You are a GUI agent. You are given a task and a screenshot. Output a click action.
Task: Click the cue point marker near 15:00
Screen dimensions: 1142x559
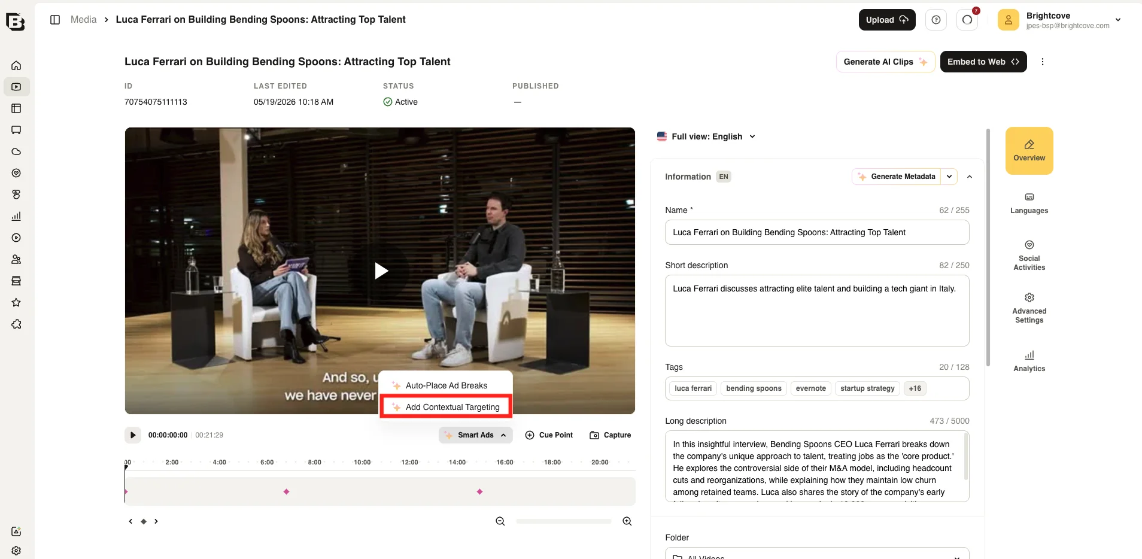[479, 491]
